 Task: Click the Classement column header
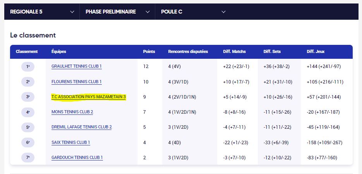pyautogui.click(x=27, y=52)
